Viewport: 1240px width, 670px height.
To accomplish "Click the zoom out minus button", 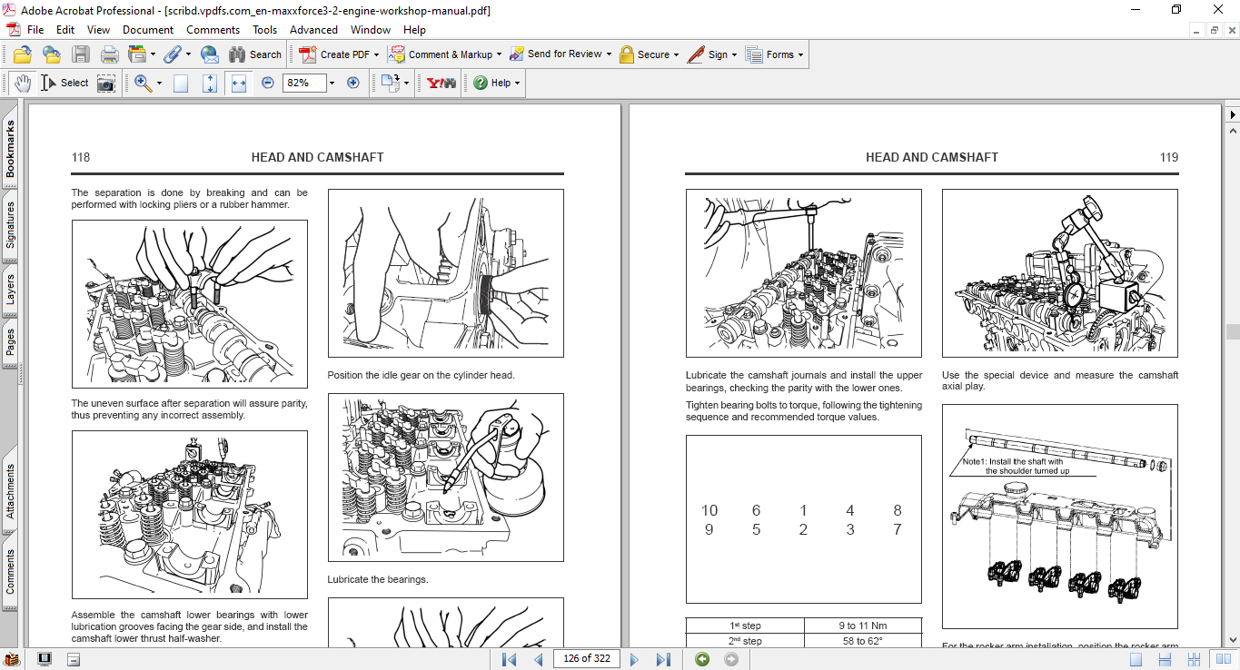I will tap(268, 83).
